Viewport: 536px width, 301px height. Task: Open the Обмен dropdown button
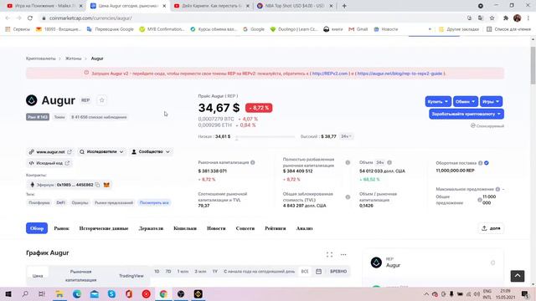pos(466,102)
